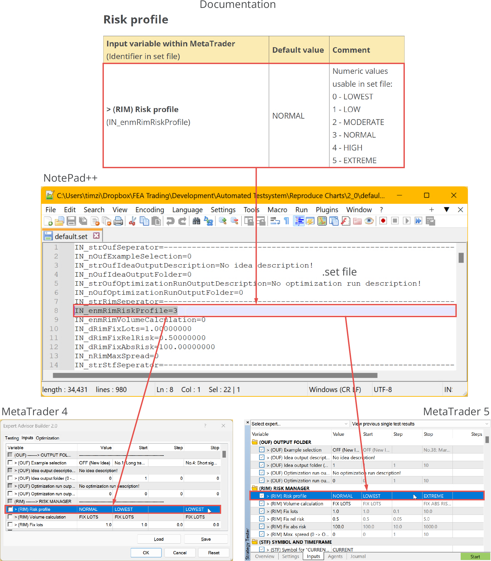Image resolution: width=491 pixels, height=561 pixels.
Task: Collapse (STF) SYMBOL AND TIMEFRAME group in MT5
Action: pos(255,542)
